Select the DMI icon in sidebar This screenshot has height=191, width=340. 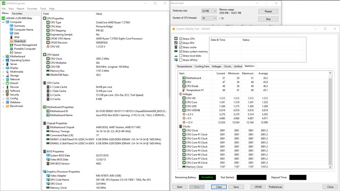pos(11,33)
